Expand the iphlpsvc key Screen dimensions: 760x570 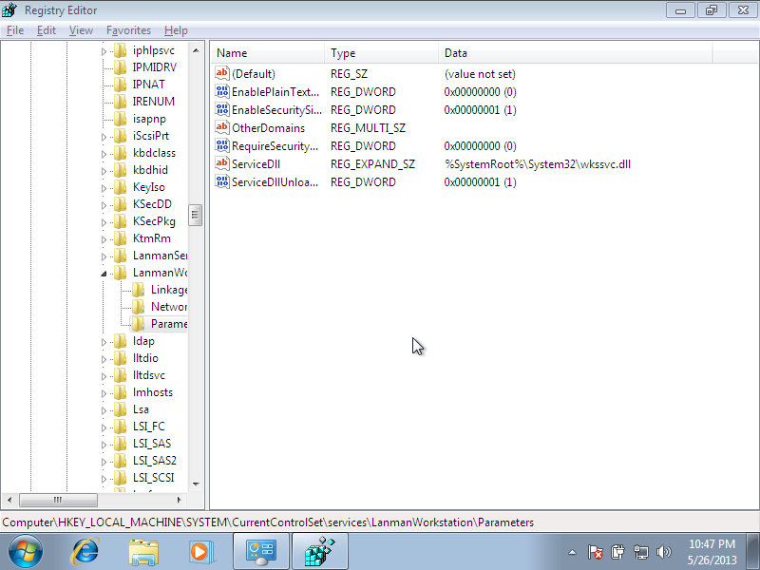point(104,51)
